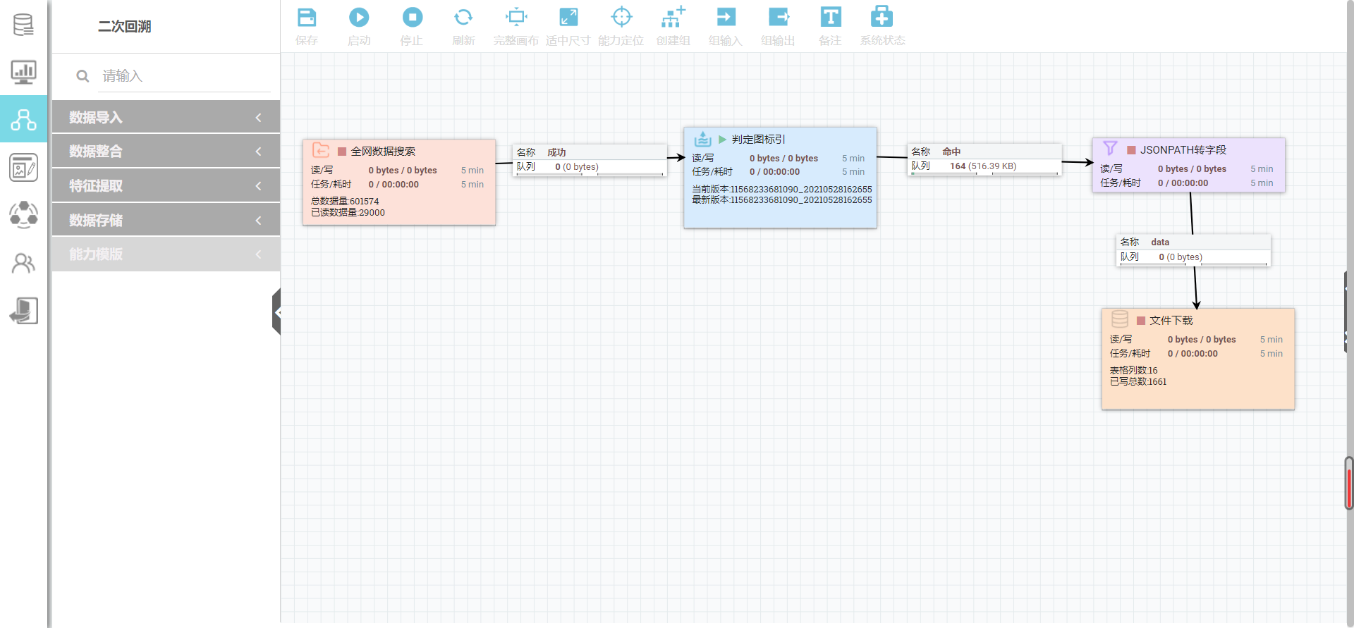Fit canvas size with 适中尺寸 icon

point(568,18)
